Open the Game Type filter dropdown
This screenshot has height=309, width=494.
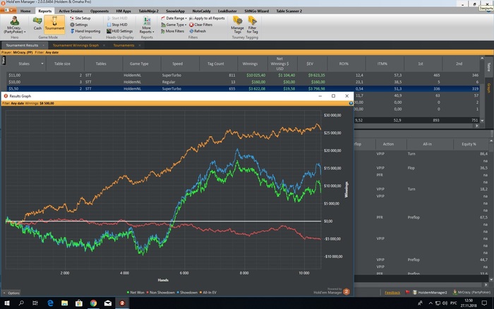(x=174, y=25)
